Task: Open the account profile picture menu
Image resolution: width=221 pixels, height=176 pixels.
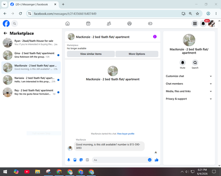Action: (211, 23)
